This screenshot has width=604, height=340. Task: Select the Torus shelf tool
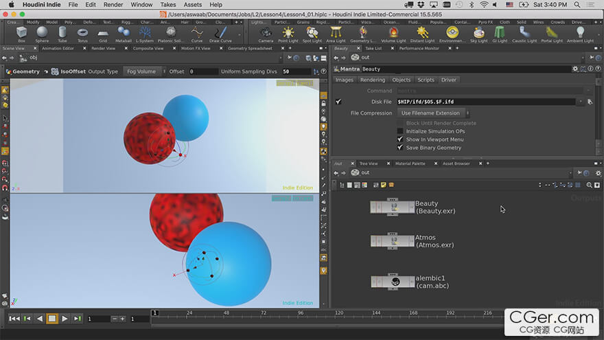(x=82, y=34)
